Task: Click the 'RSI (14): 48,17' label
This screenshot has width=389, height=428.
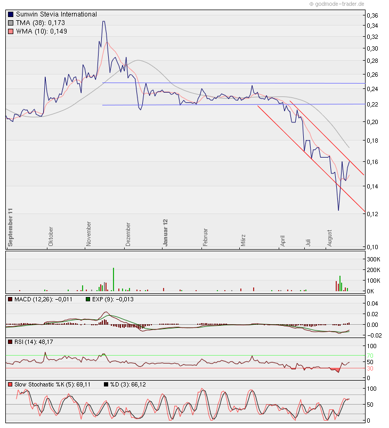Action: tap(34, 342)
